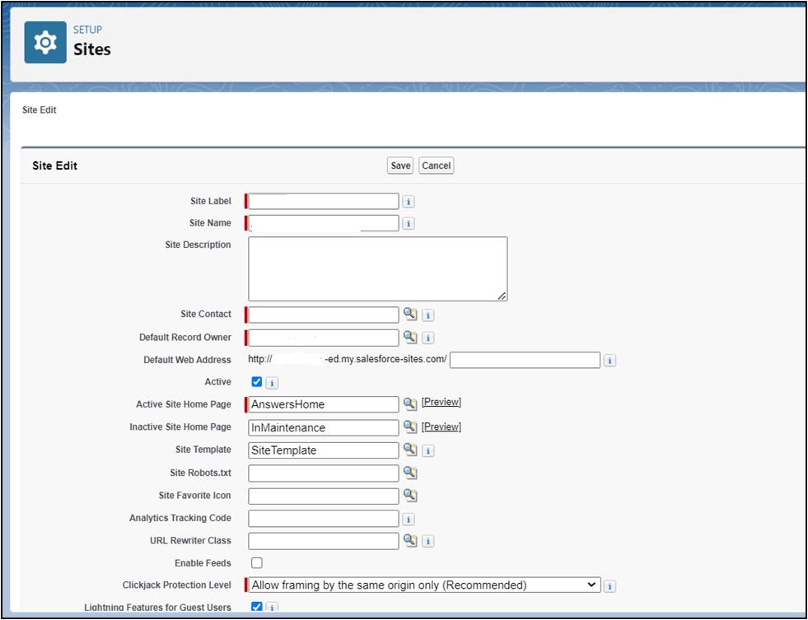The height and width of the screenshot is (620, 808).
Task: Click the Save button
Action: pos(400,165)
